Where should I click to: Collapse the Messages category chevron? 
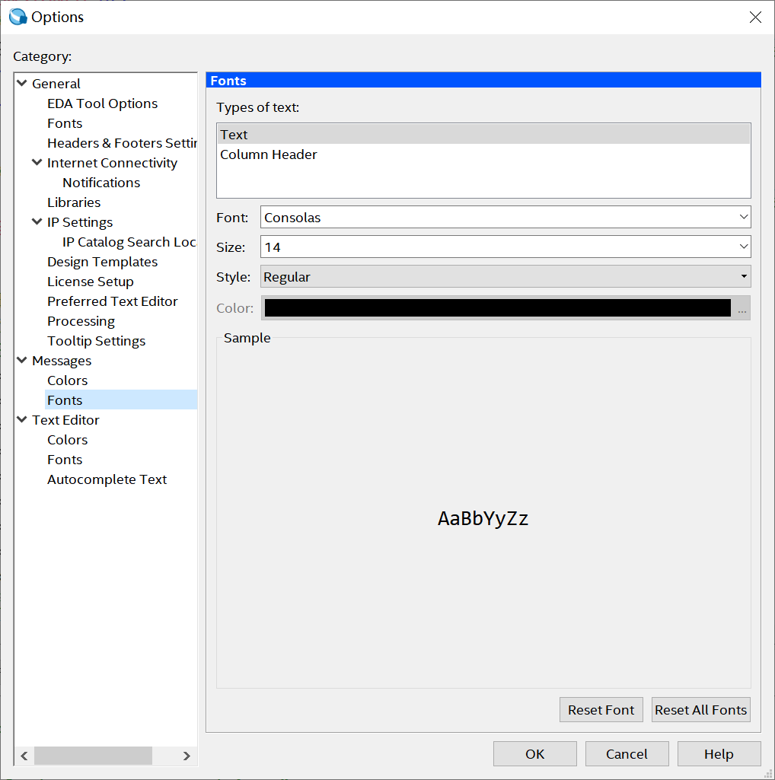coord(22,361)
